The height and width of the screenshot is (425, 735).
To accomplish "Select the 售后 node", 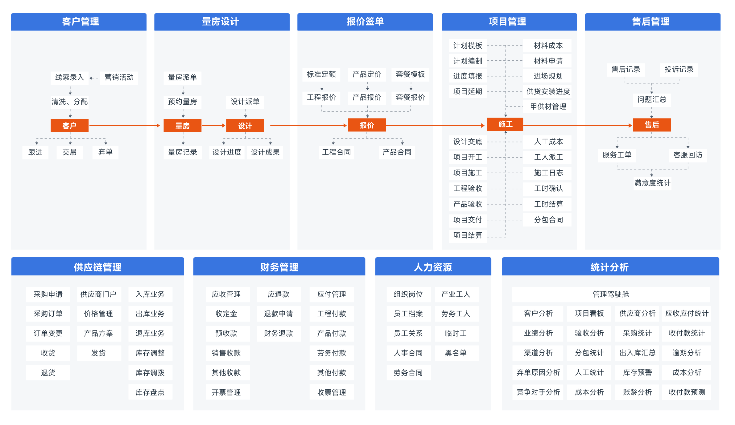I will [652, 125].
